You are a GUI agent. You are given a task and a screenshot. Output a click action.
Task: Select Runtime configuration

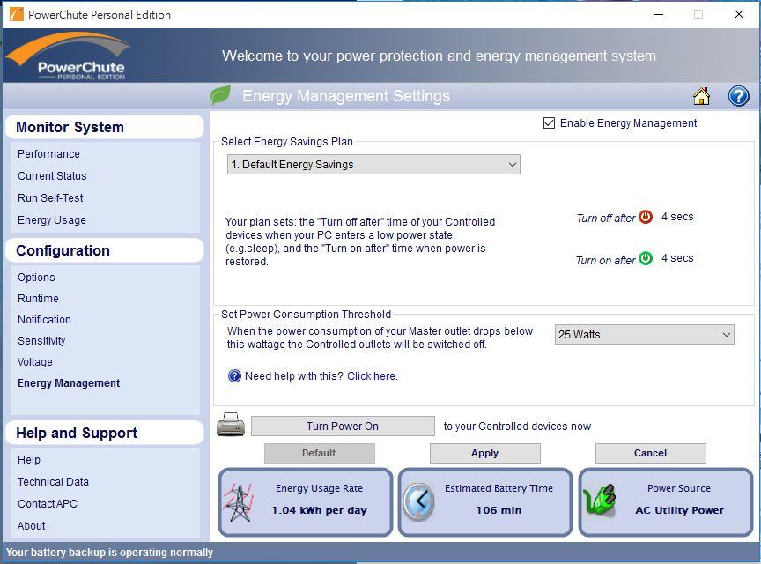(x=38, y=298)
